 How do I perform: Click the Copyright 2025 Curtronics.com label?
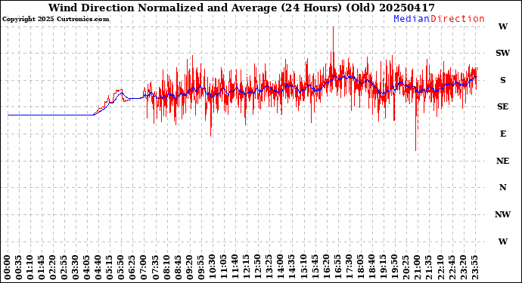click(55, 20)
